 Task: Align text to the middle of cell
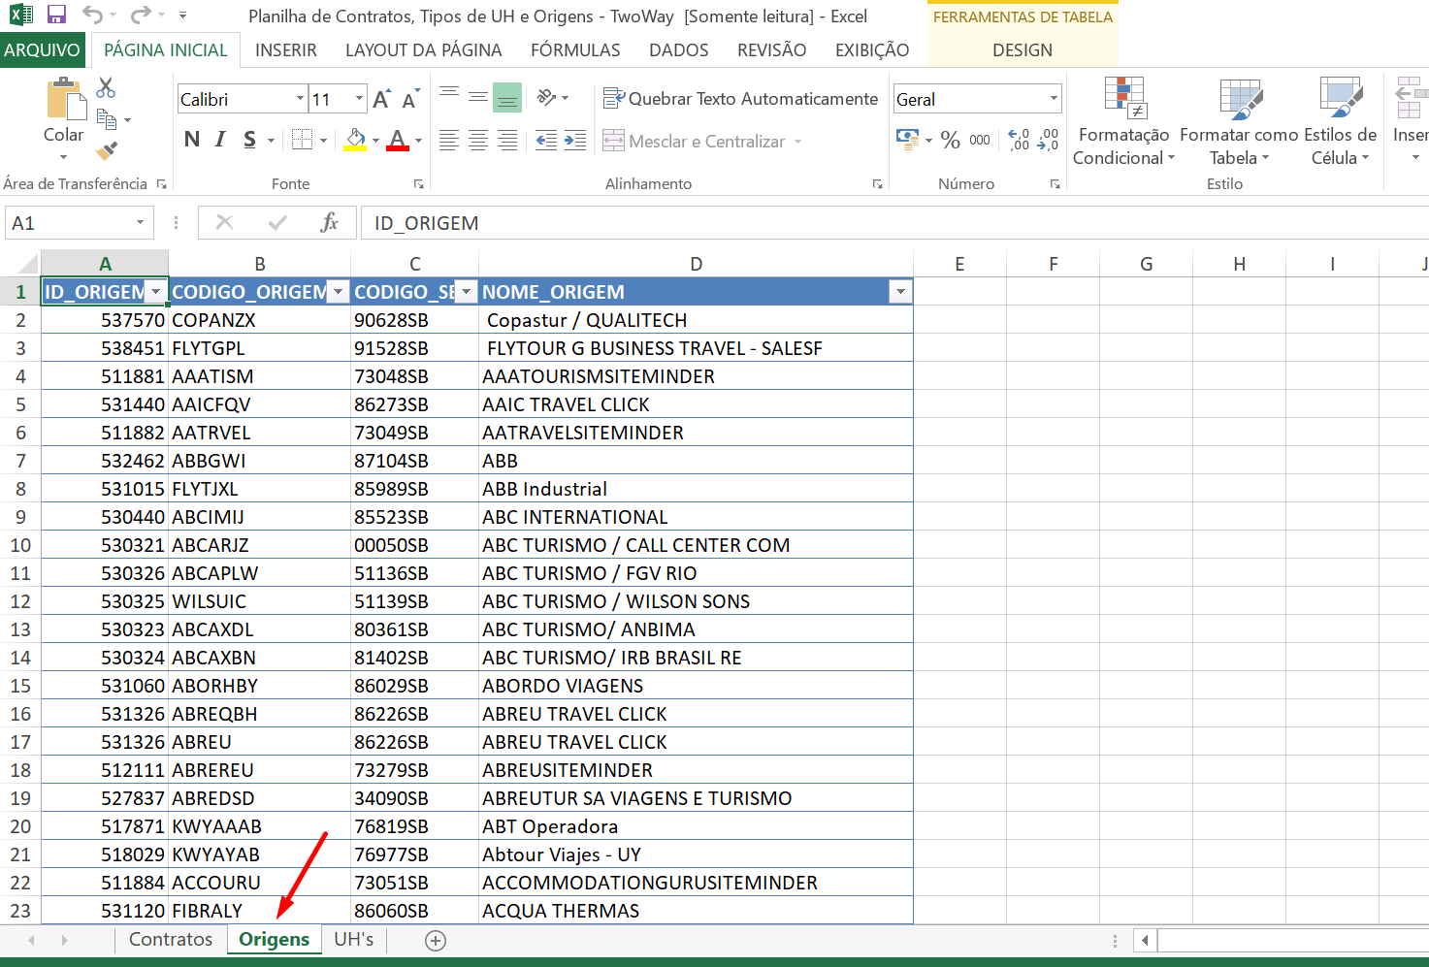pyautogui.click(x=478, y=97)
